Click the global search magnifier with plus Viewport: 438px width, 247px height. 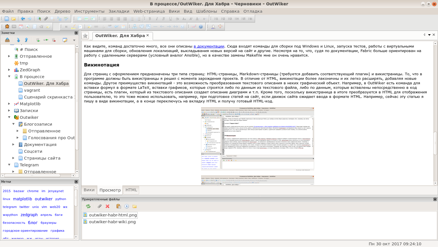pyautogui.click(x=39, y=19)
